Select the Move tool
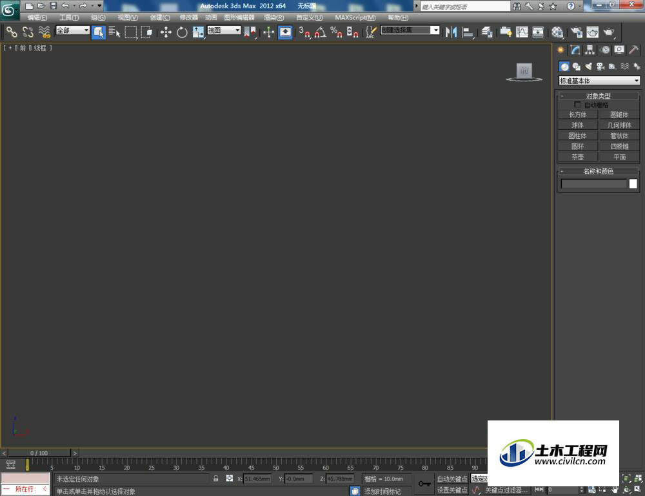Viewport: 645px width, 496px height. point(166,32)
